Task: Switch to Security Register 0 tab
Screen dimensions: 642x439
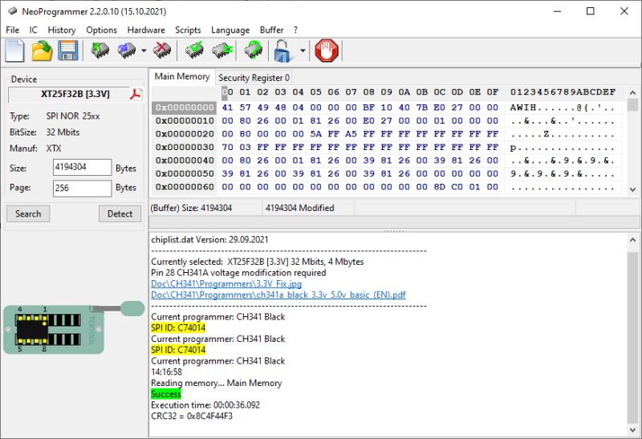Action: [x=254, y=77]
